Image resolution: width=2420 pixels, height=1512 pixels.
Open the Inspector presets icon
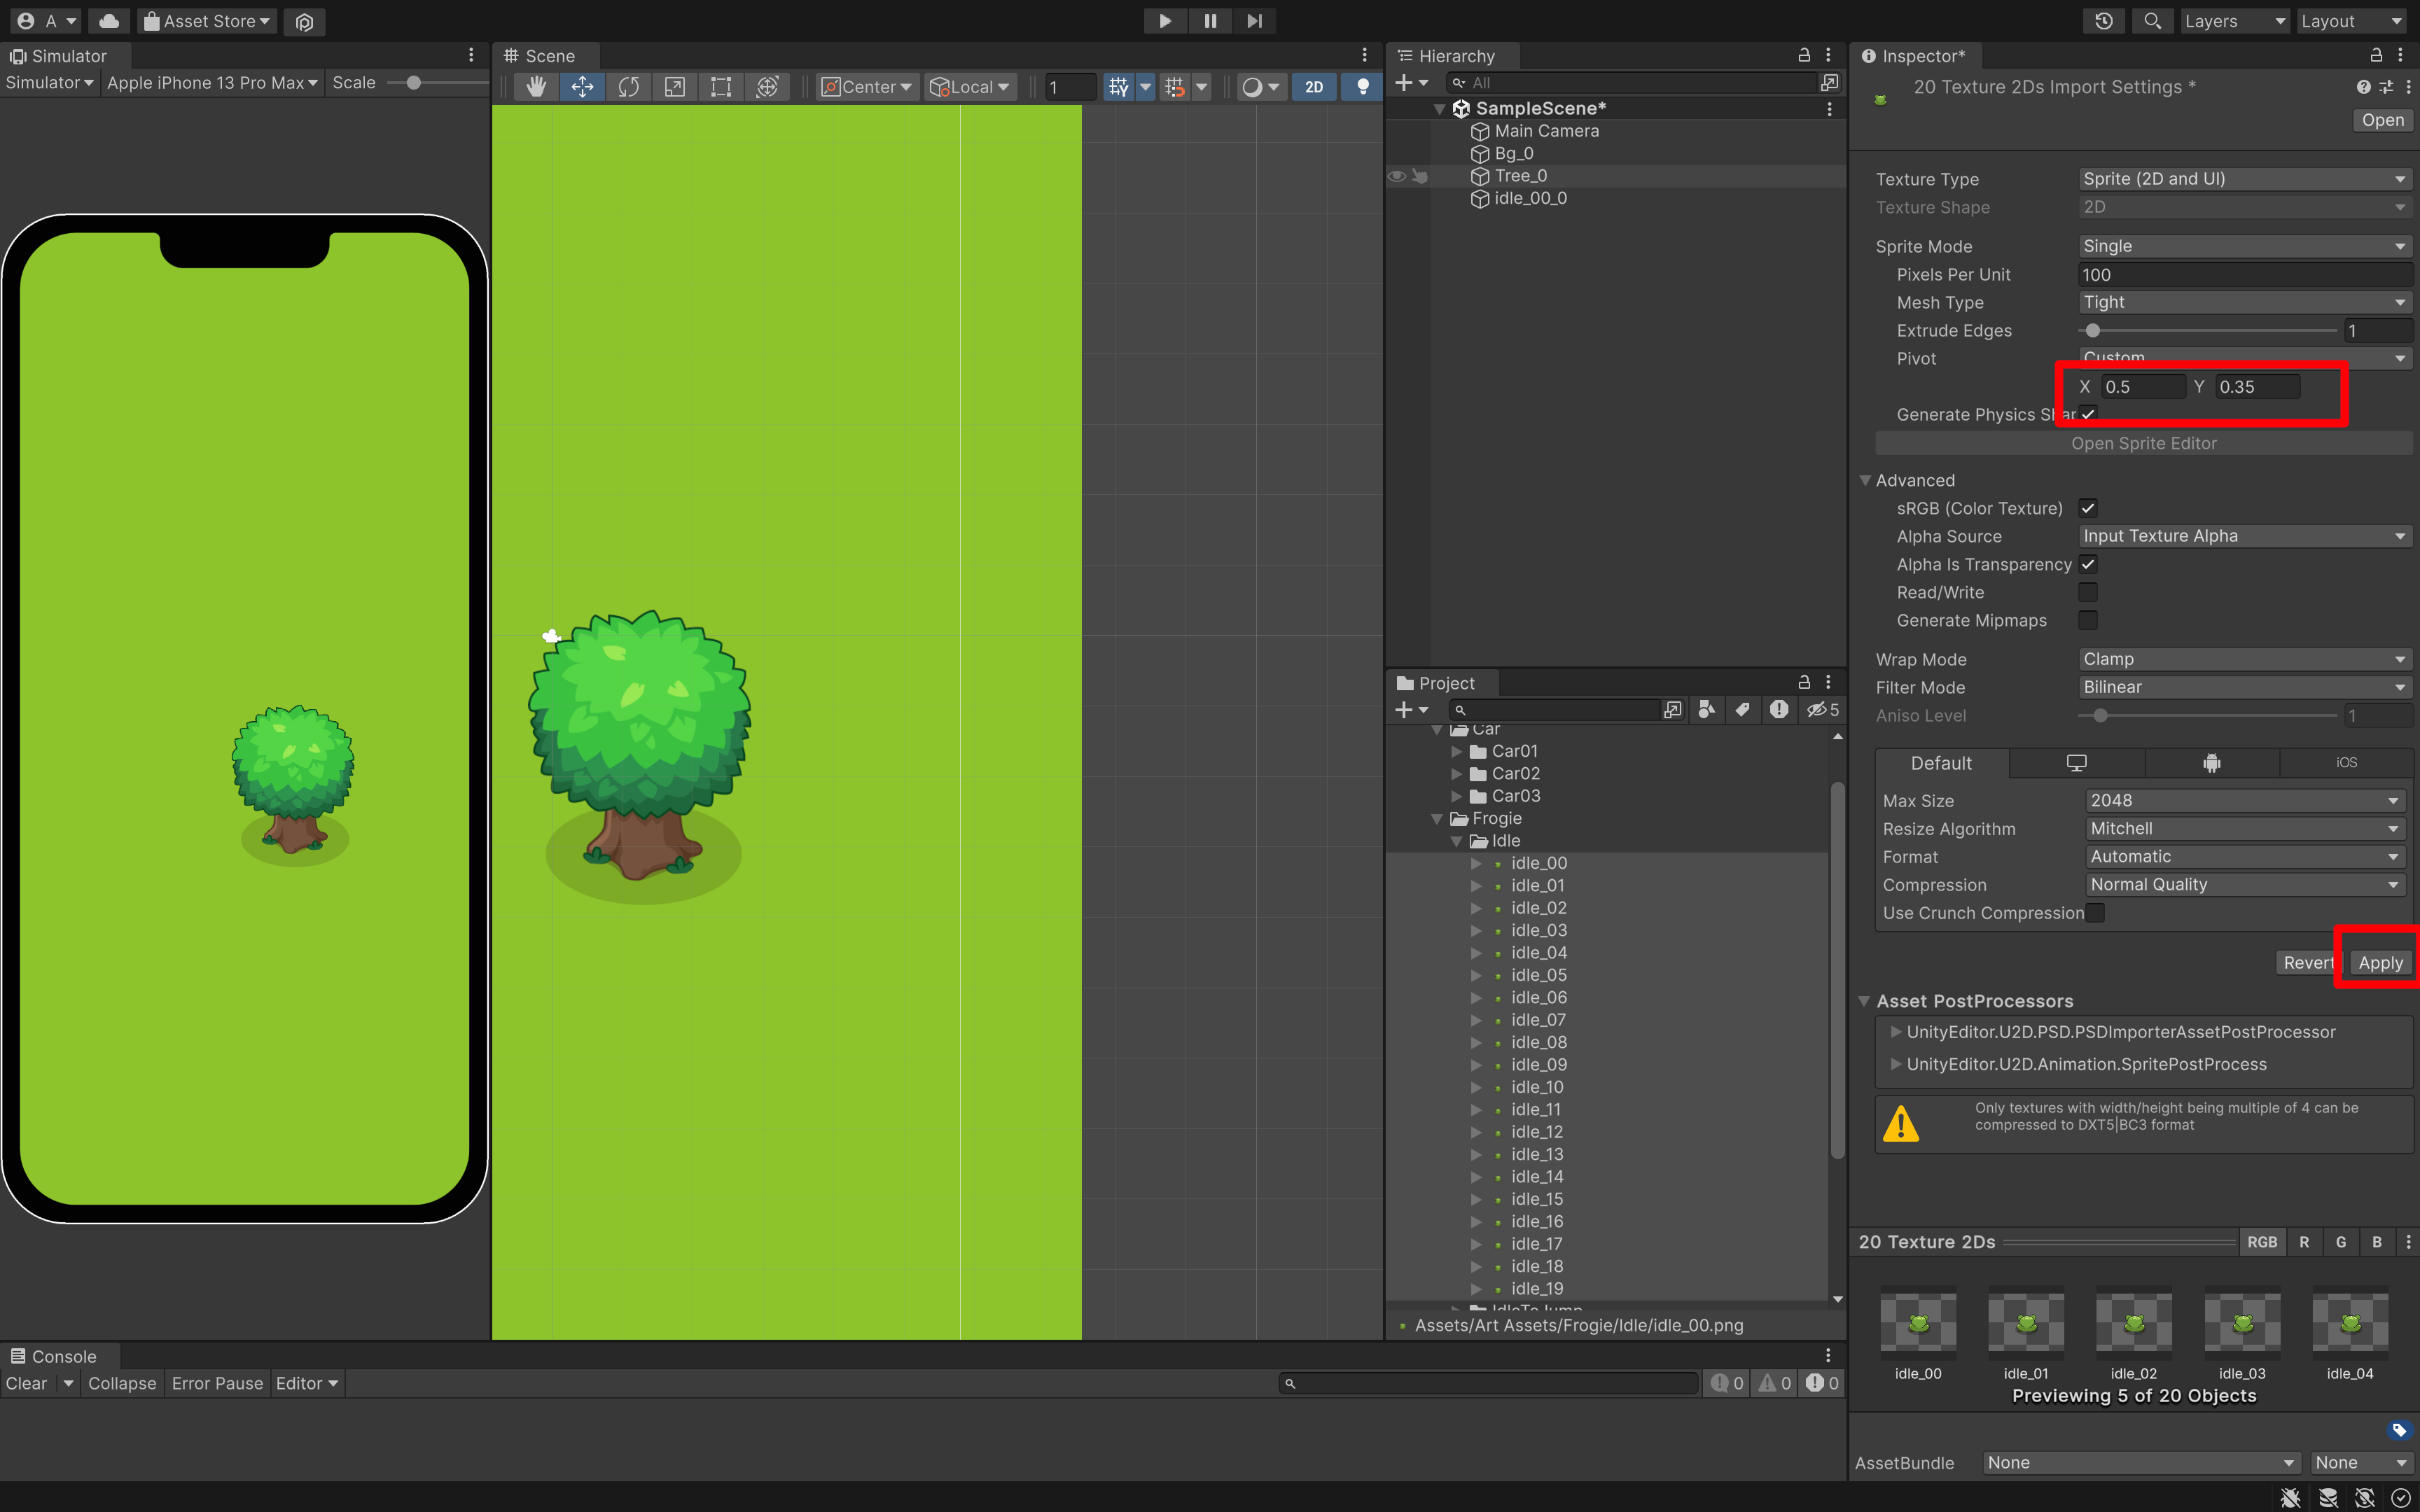(x=2386, y=87)
